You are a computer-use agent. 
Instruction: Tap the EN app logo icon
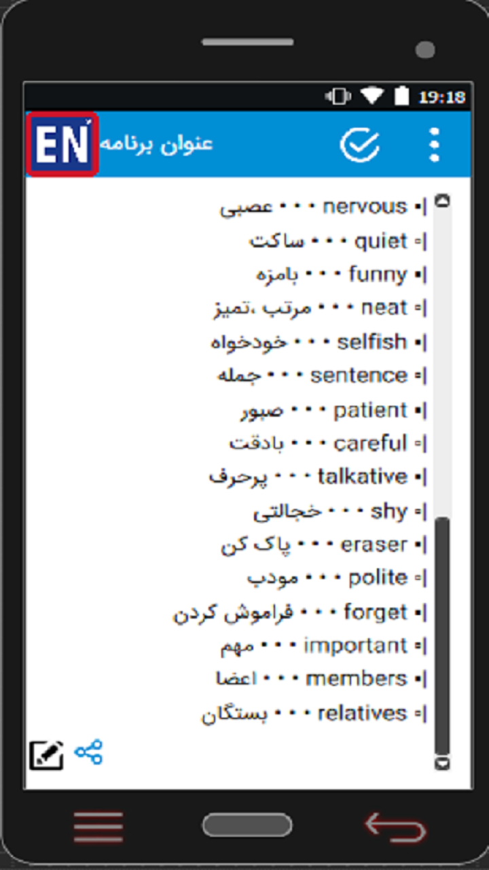pos(62,145)
